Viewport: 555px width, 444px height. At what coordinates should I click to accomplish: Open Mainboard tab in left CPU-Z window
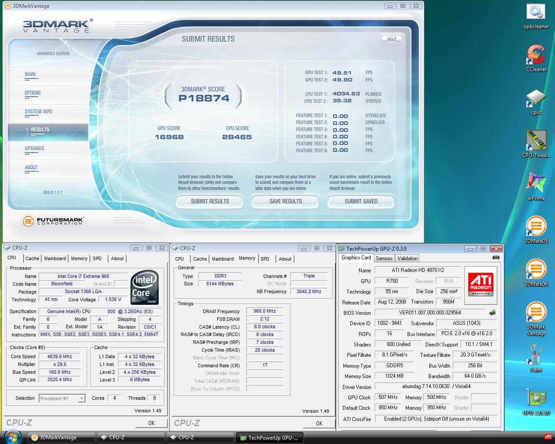coord(55,258)
